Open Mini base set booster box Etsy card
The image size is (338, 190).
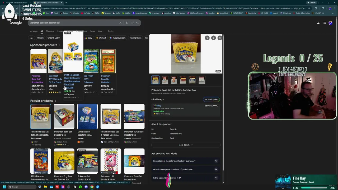point(87,123)
